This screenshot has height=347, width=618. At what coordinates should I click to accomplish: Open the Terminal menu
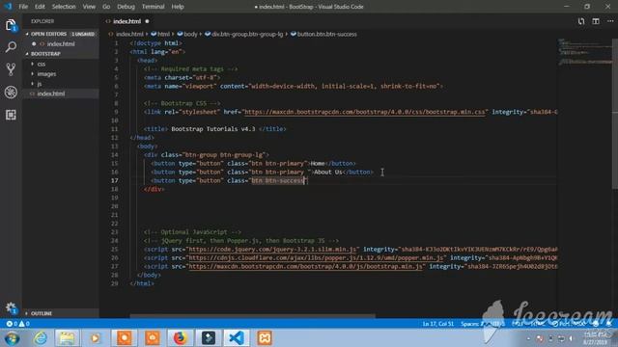[x=153, y=7]
